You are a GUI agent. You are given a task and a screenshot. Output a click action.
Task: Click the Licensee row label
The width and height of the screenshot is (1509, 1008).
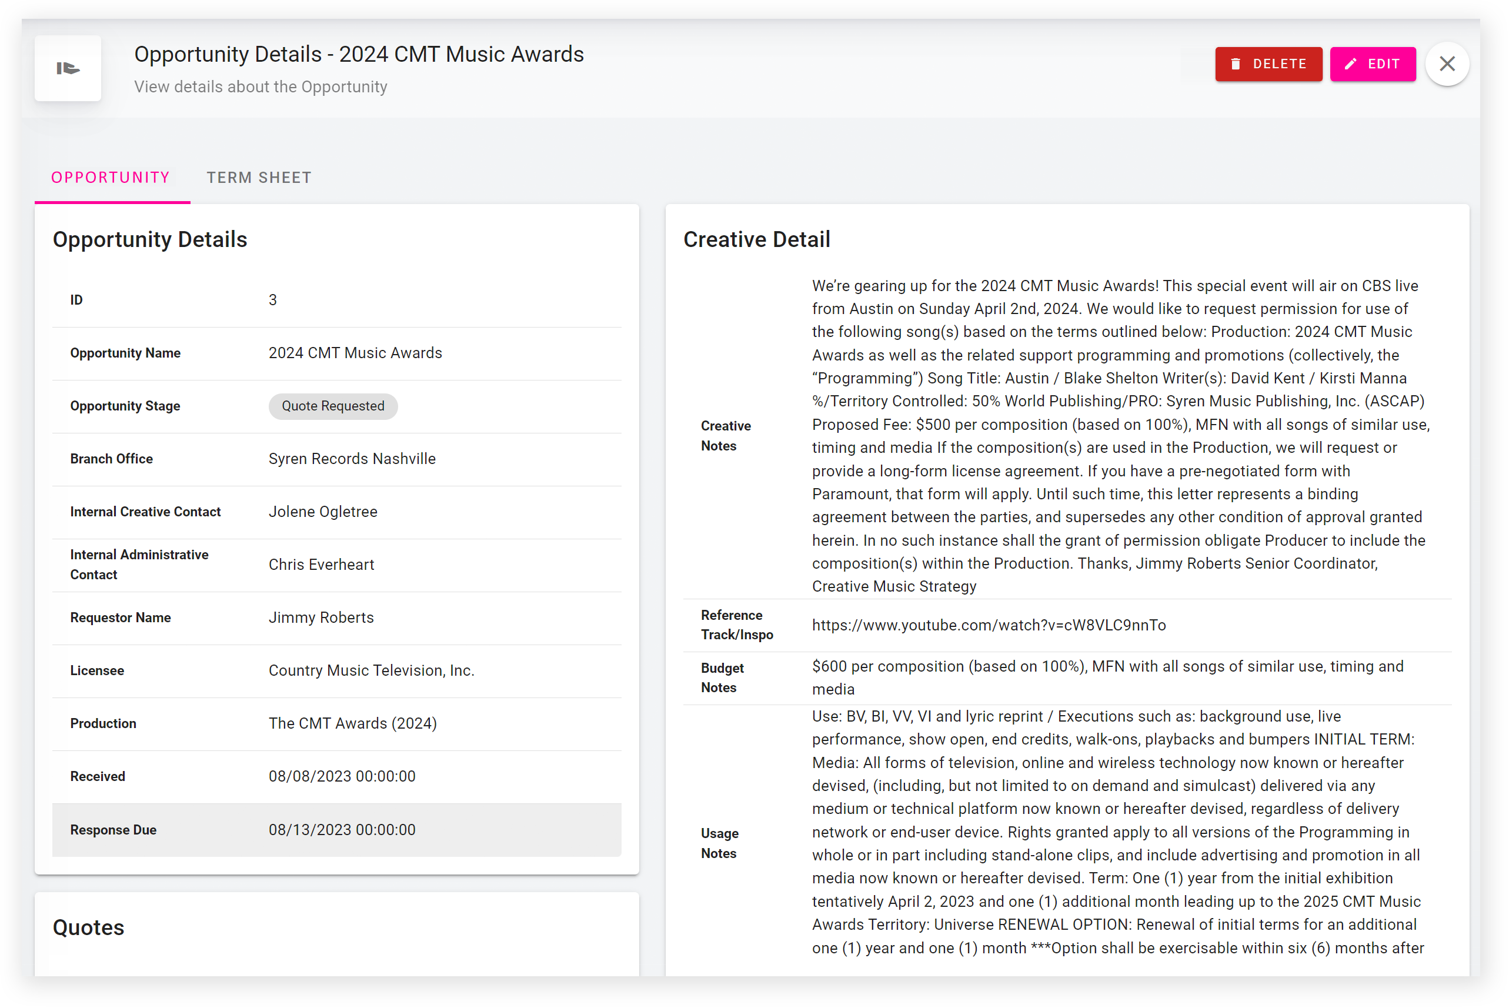click(x=97, y=670)
